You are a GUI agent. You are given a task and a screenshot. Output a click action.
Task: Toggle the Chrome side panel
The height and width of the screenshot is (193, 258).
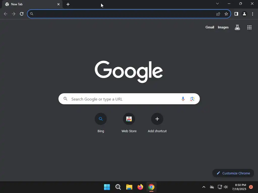236,14
